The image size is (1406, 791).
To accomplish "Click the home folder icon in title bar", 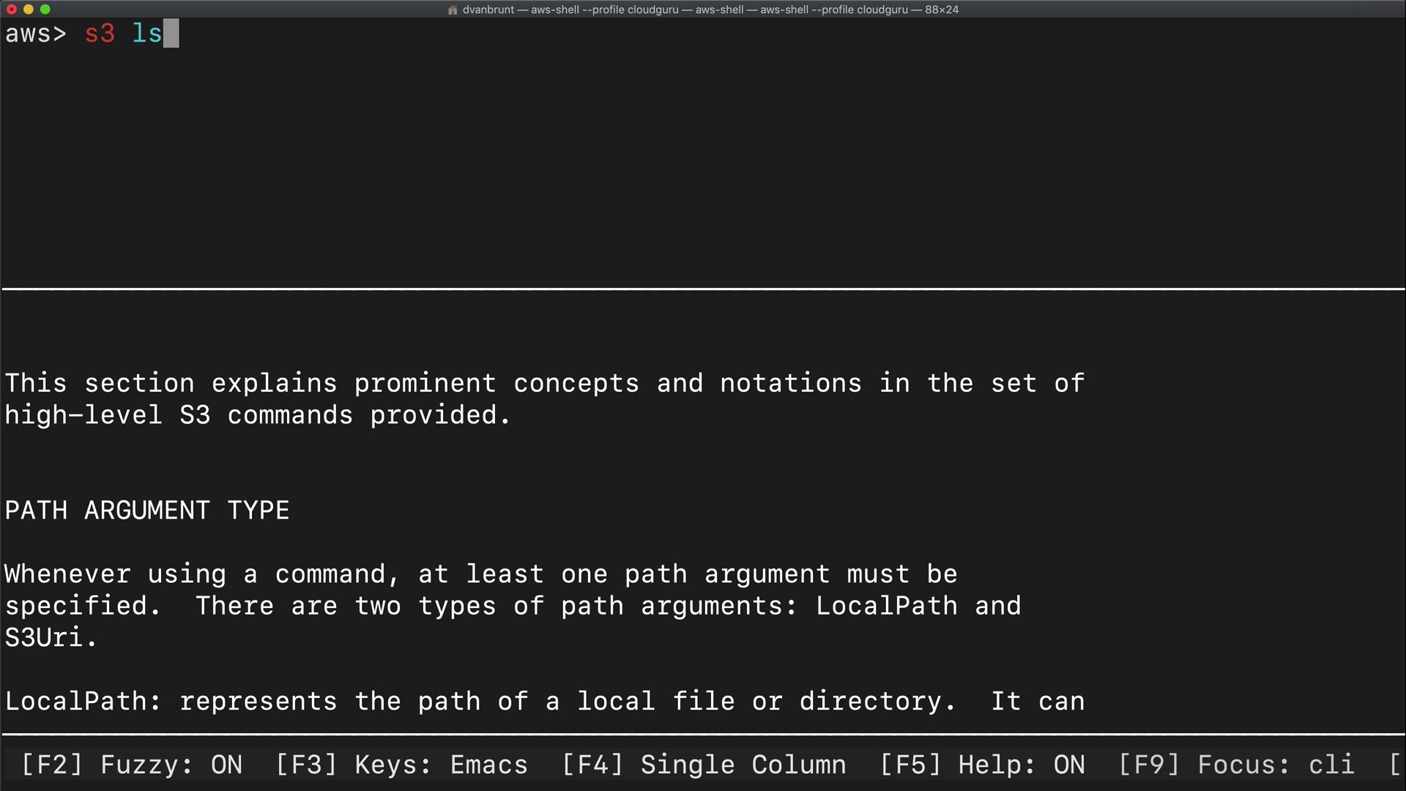I will pos(453,10).
